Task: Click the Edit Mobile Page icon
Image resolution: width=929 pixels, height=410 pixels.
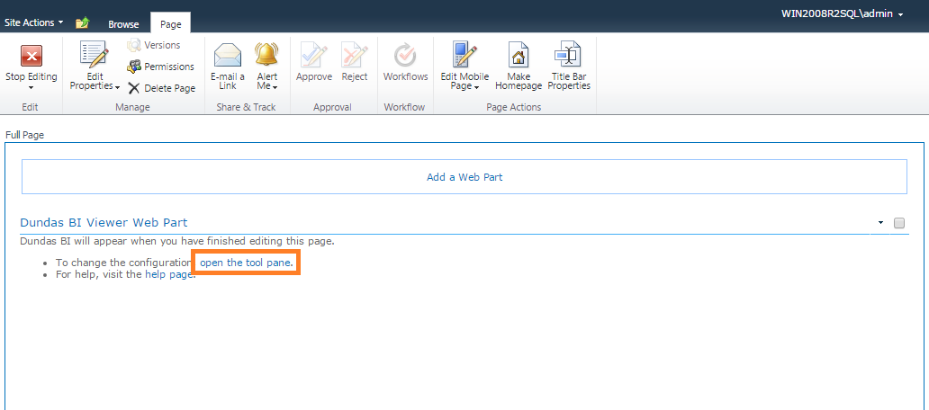Action: [x=465, y=55]
